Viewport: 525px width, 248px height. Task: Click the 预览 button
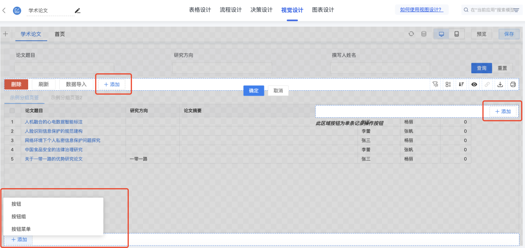point(481,34)
